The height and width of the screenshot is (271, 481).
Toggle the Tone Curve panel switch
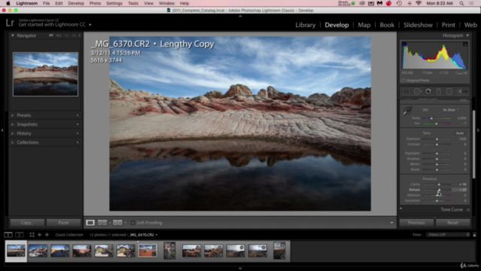tap(401, 209)
